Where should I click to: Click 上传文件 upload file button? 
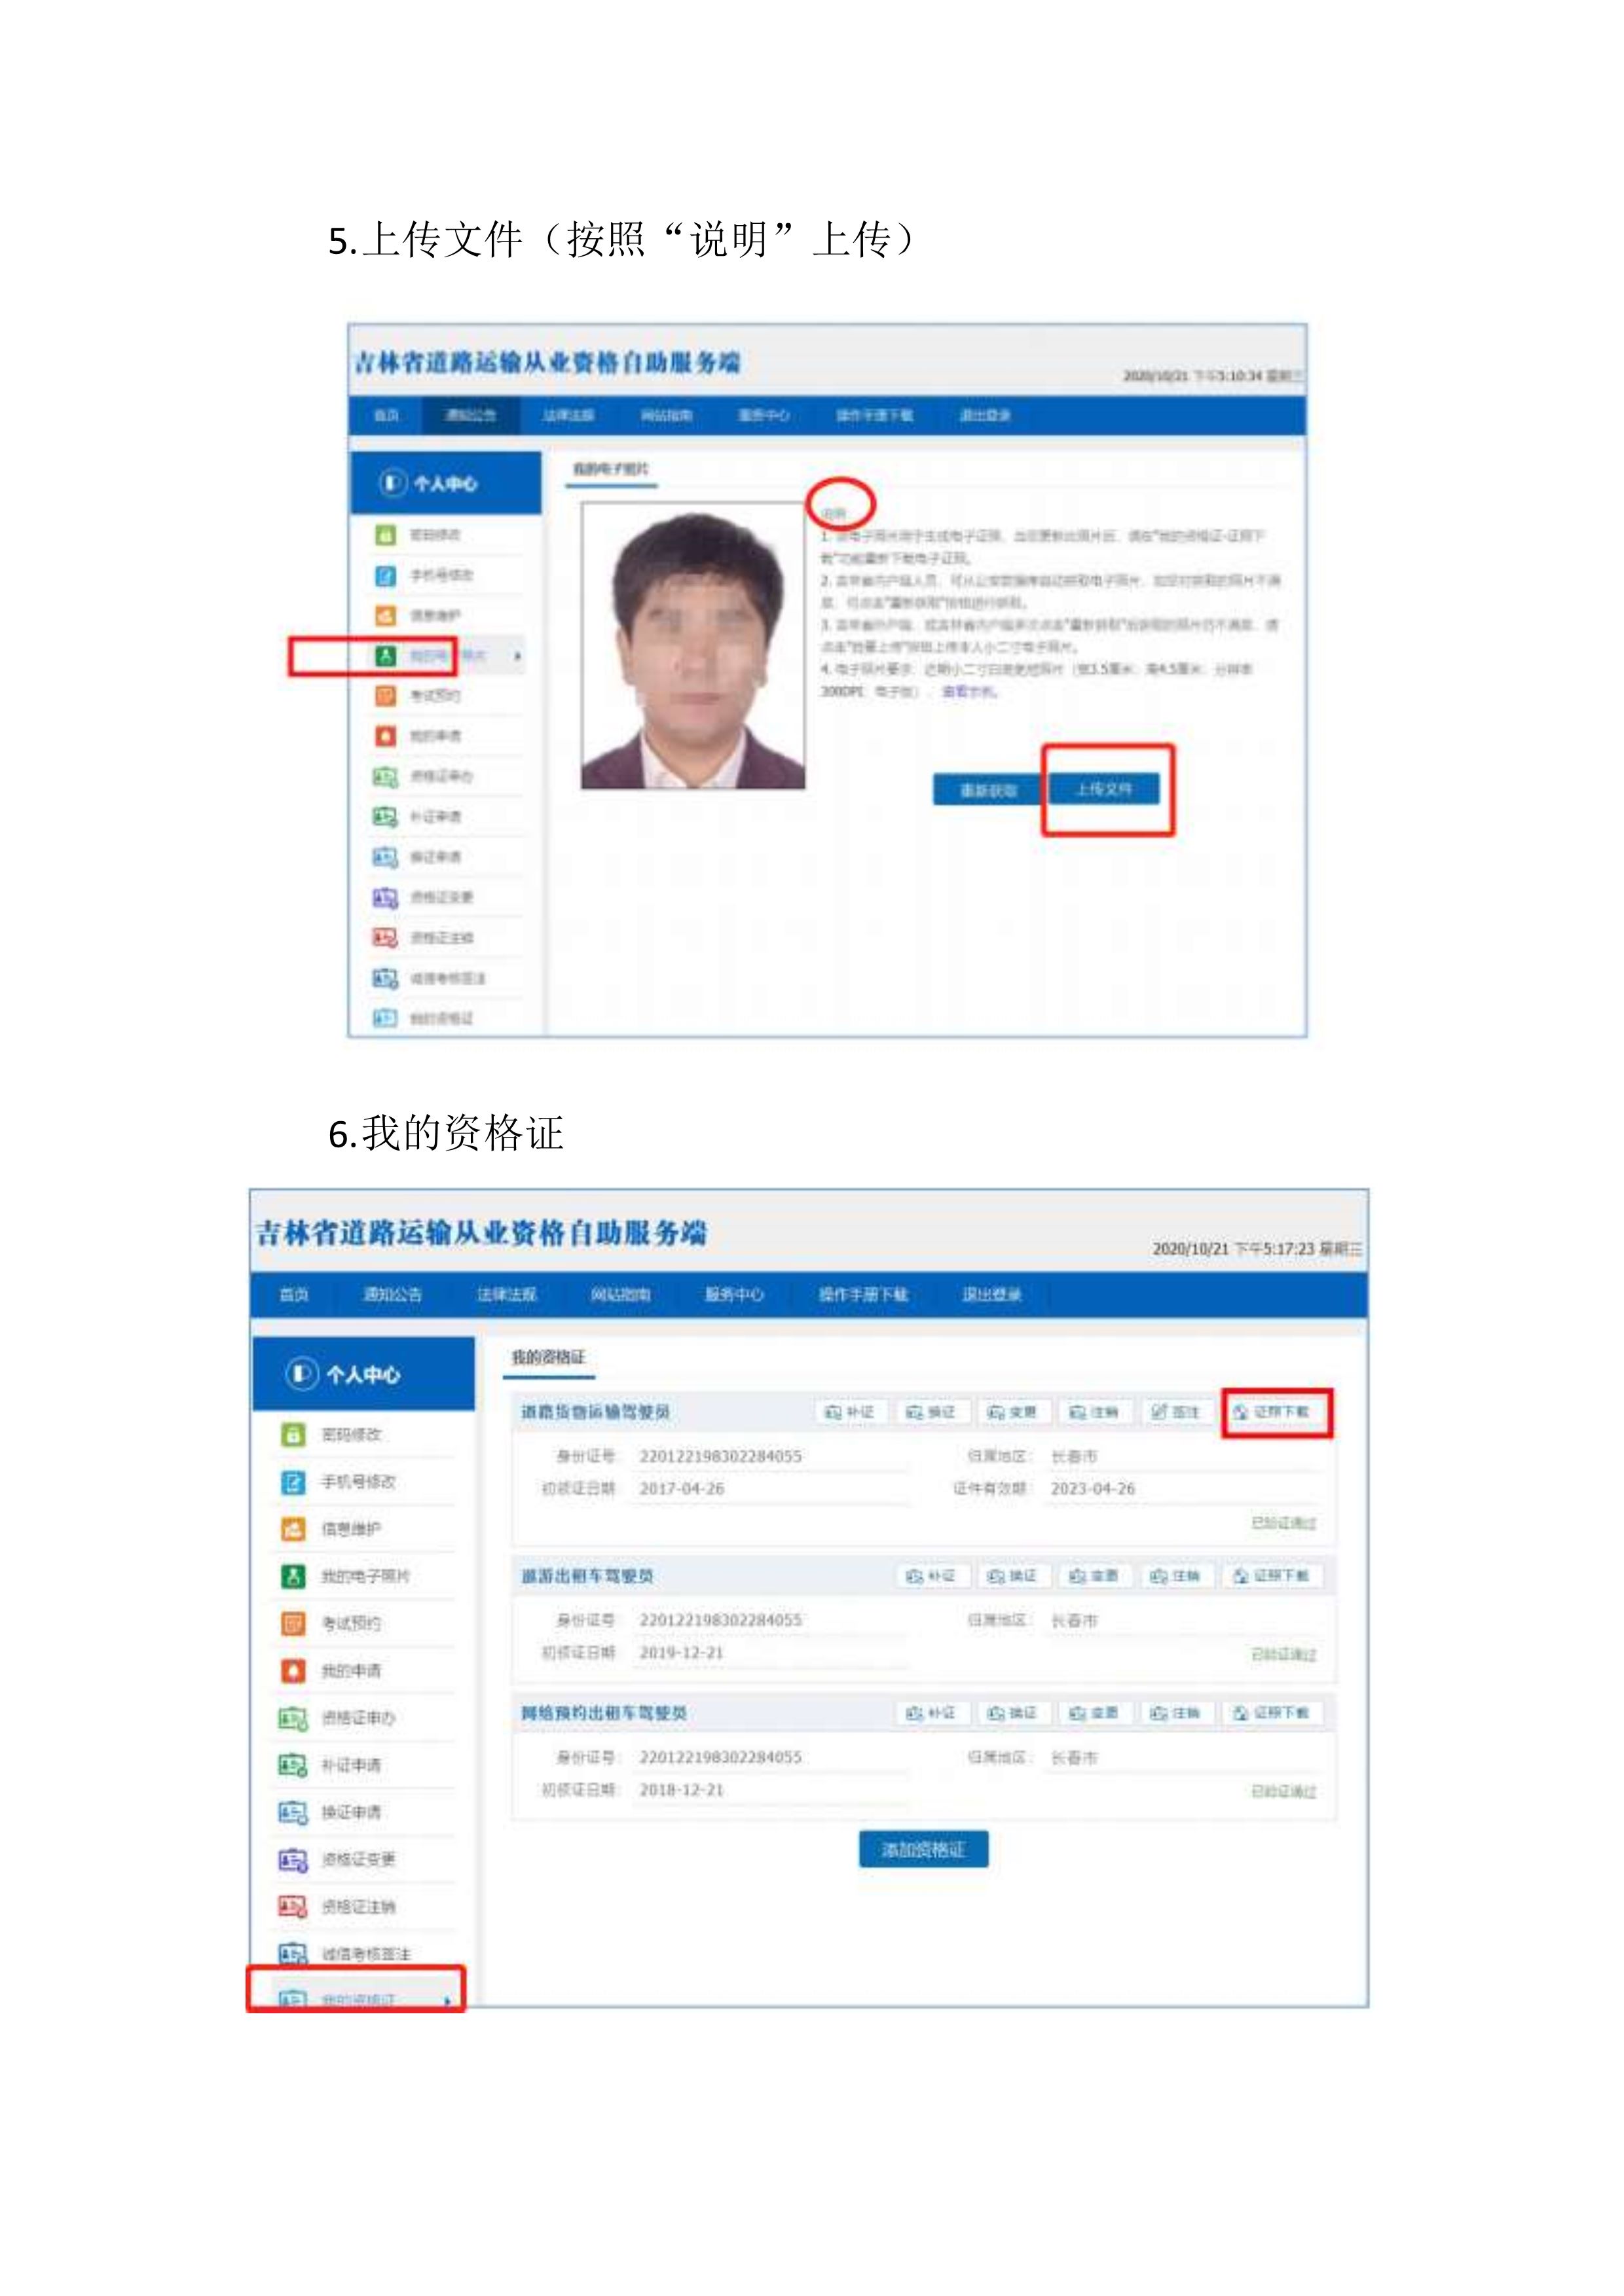[1103, 789]
